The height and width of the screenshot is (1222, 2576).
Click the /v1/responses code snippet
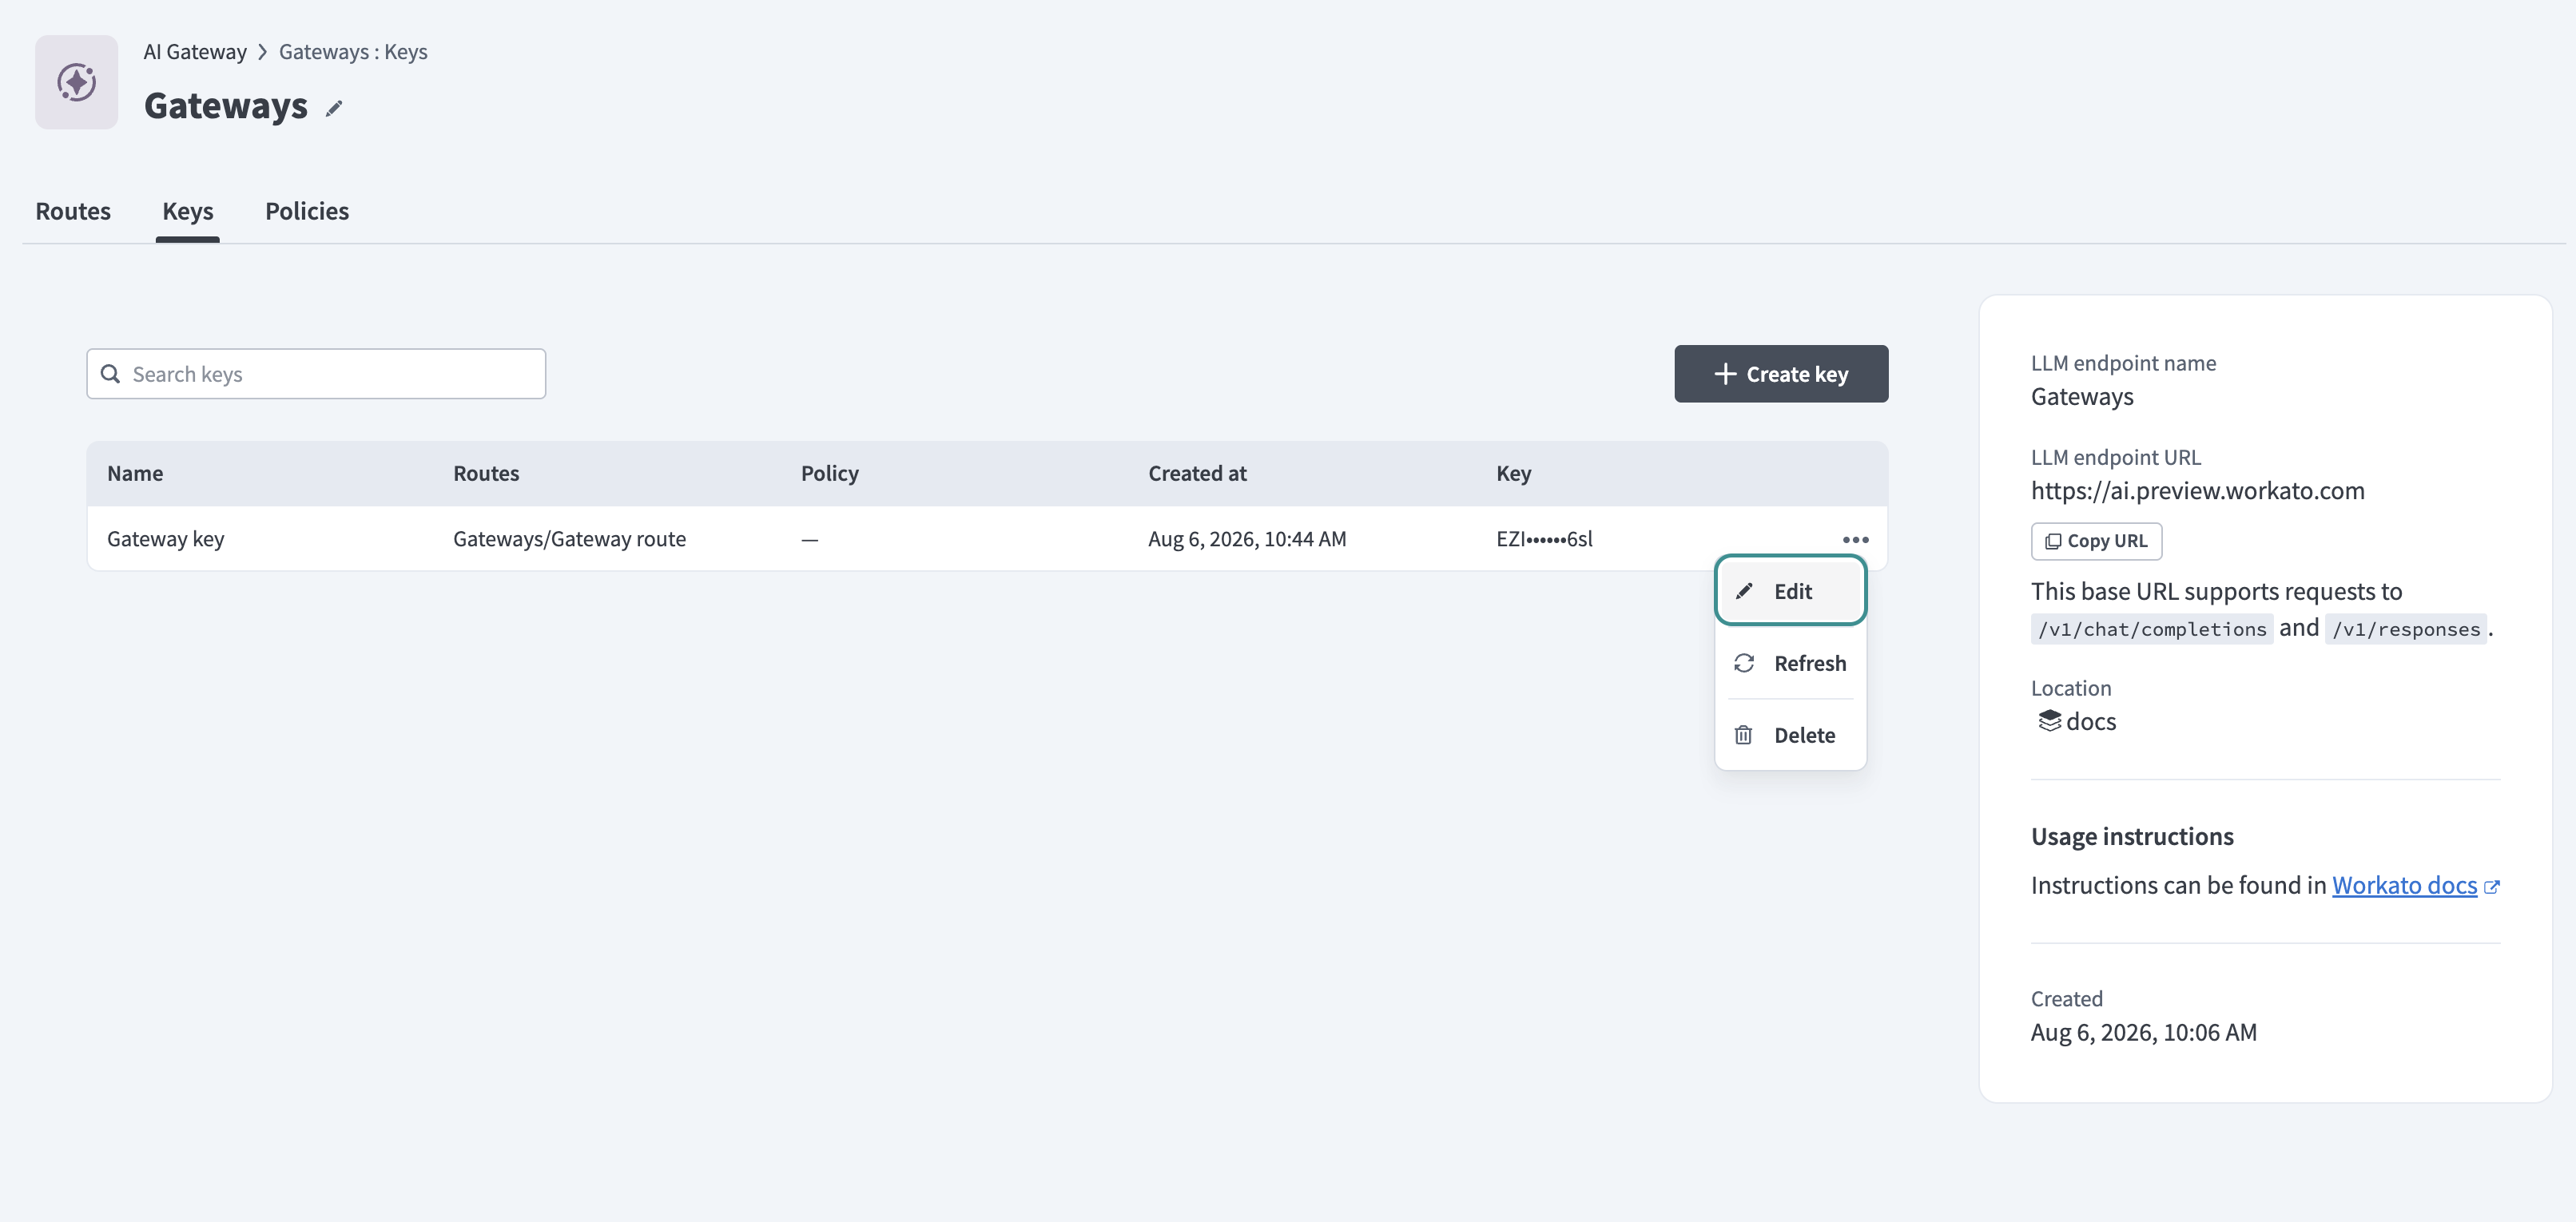coord(2406,629)
